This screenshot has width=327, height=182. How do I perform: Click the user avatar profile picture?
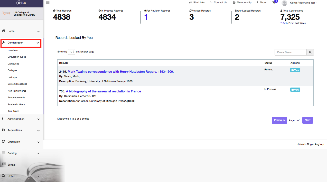[x=284, y=3]
